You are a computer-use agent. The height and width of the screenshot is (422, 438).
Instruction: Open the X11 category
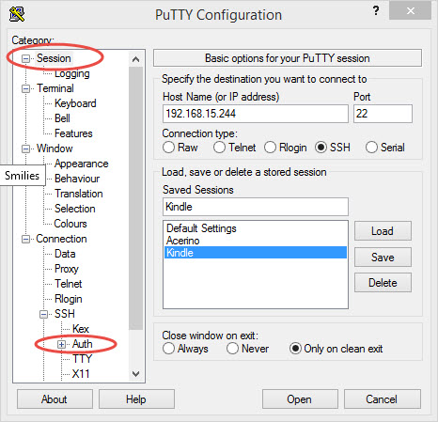[x=81, y=374]
